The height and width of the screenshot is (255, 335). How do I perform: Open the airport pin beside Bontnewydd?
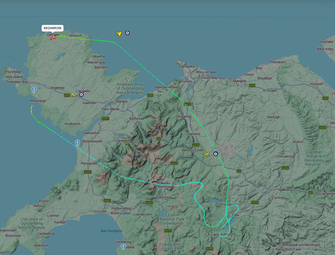coord(77,143)
